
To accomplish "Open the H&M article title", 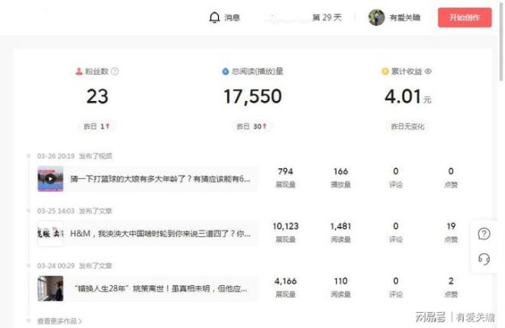I will [x=161, y=234].
